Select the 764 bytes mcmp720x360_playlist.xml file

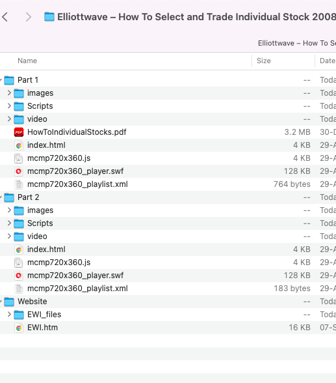pos(77,184)
